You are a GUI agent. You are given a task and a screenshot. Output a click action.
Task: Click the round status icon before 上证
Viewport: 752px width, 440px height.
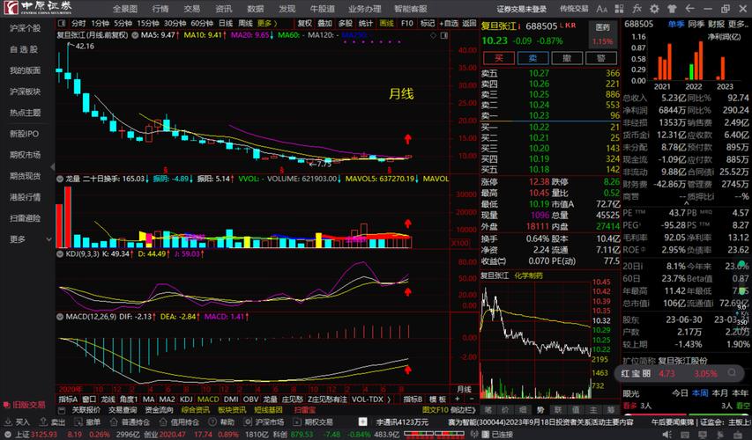click(8, 434)
